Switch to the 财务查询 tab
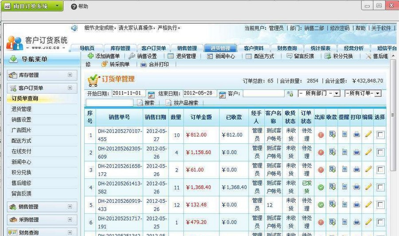Viewport: 399px width, 236px height. point(287,48)
